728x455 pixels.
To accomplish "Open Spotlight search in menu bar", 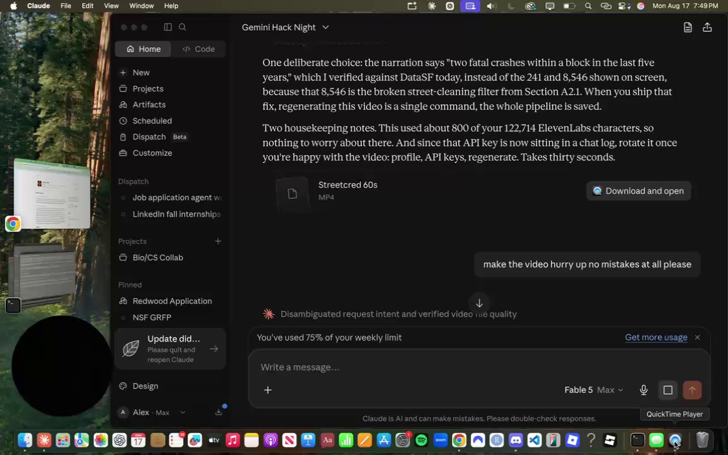I will [588, 6].
